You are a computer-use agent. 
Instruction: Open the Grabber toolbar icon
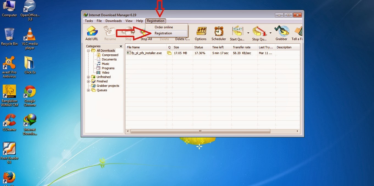coord(281,34)
